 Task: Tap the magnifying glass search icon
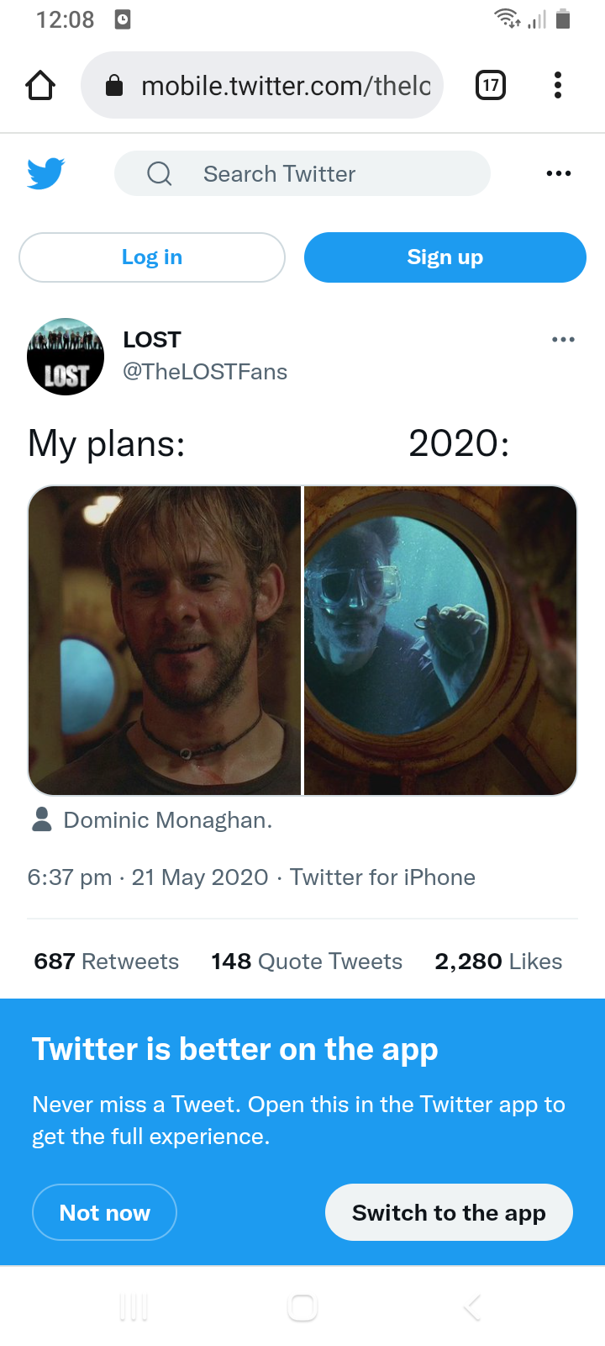160,173
